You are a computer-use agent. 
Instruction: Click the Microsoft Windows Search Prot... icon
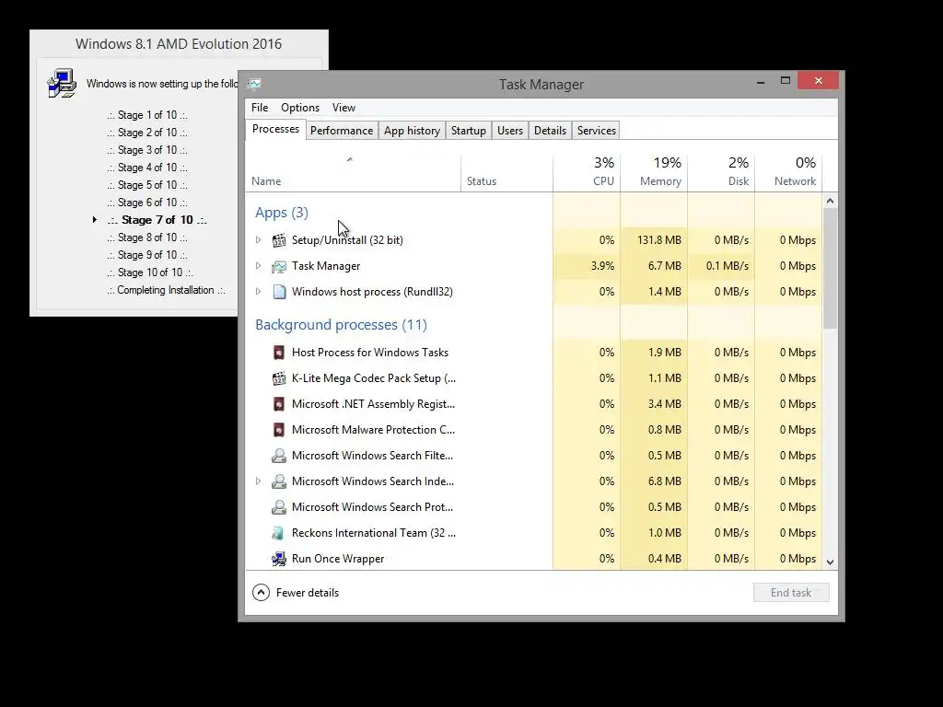point(278,508)
